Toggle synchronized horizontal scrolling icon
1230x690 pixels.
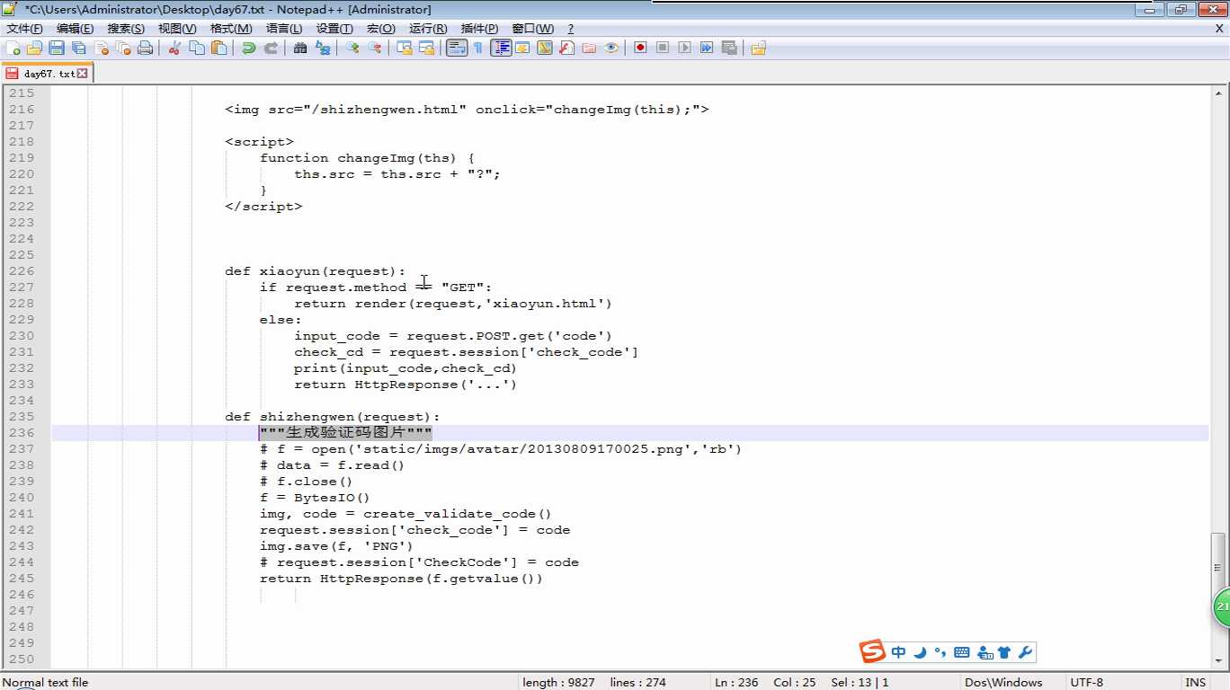pyautogui.click(x=426, y=48)
